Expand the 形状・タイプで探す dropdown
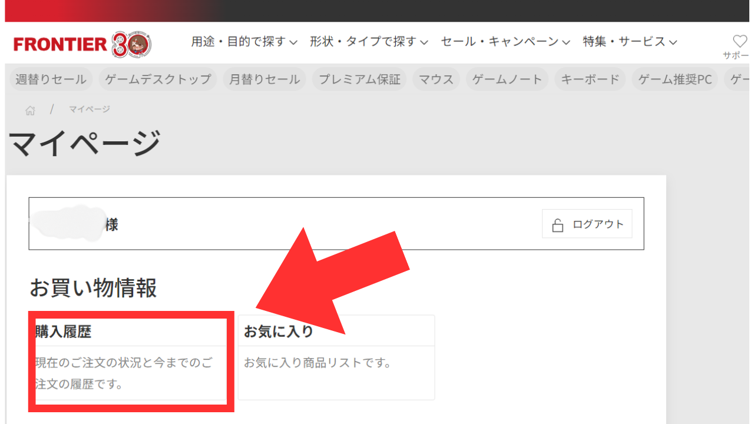The image size is (754, 424). click(369, 42)
